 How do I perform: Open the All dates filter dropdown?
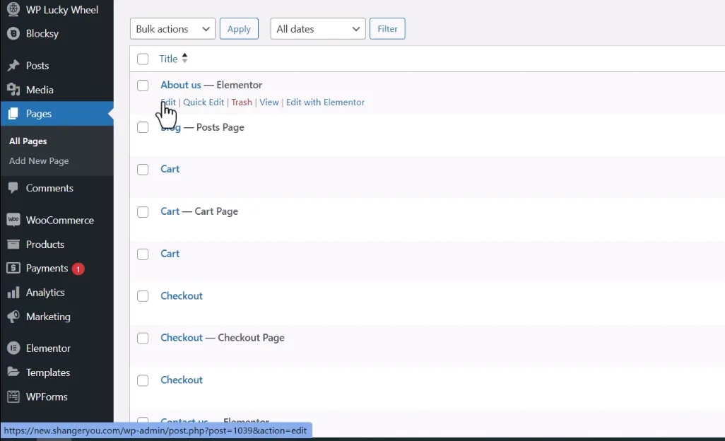[318, 29]
